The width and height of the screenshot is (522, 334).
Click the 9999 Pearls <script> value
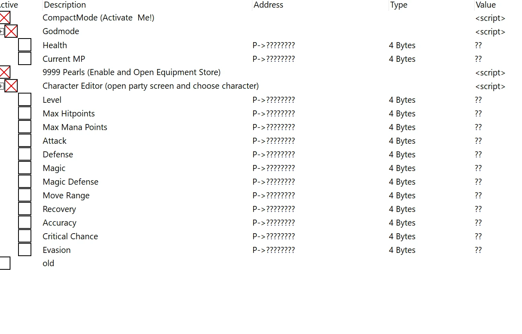[490, 72]
